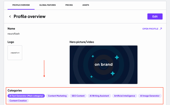The height and width of the screenshot is (105, 170).
Task: Pick the Content Creation category tag
Action: pyautogui.click(x=18, y=101)
